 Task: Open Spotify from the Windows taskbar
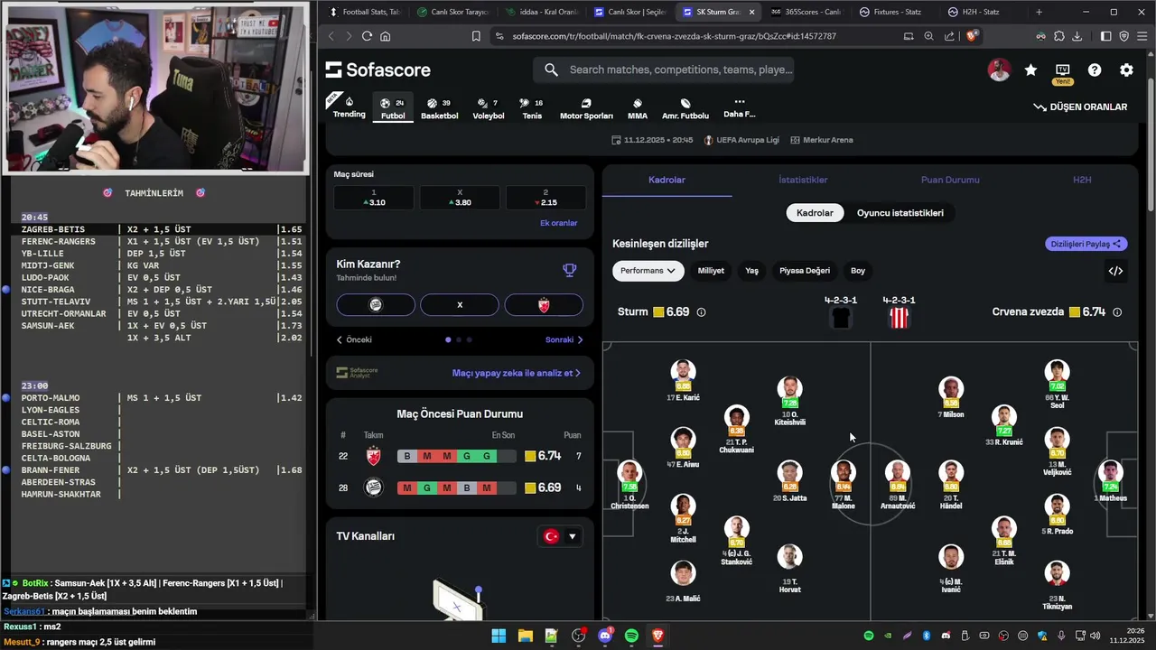(631, 636)
